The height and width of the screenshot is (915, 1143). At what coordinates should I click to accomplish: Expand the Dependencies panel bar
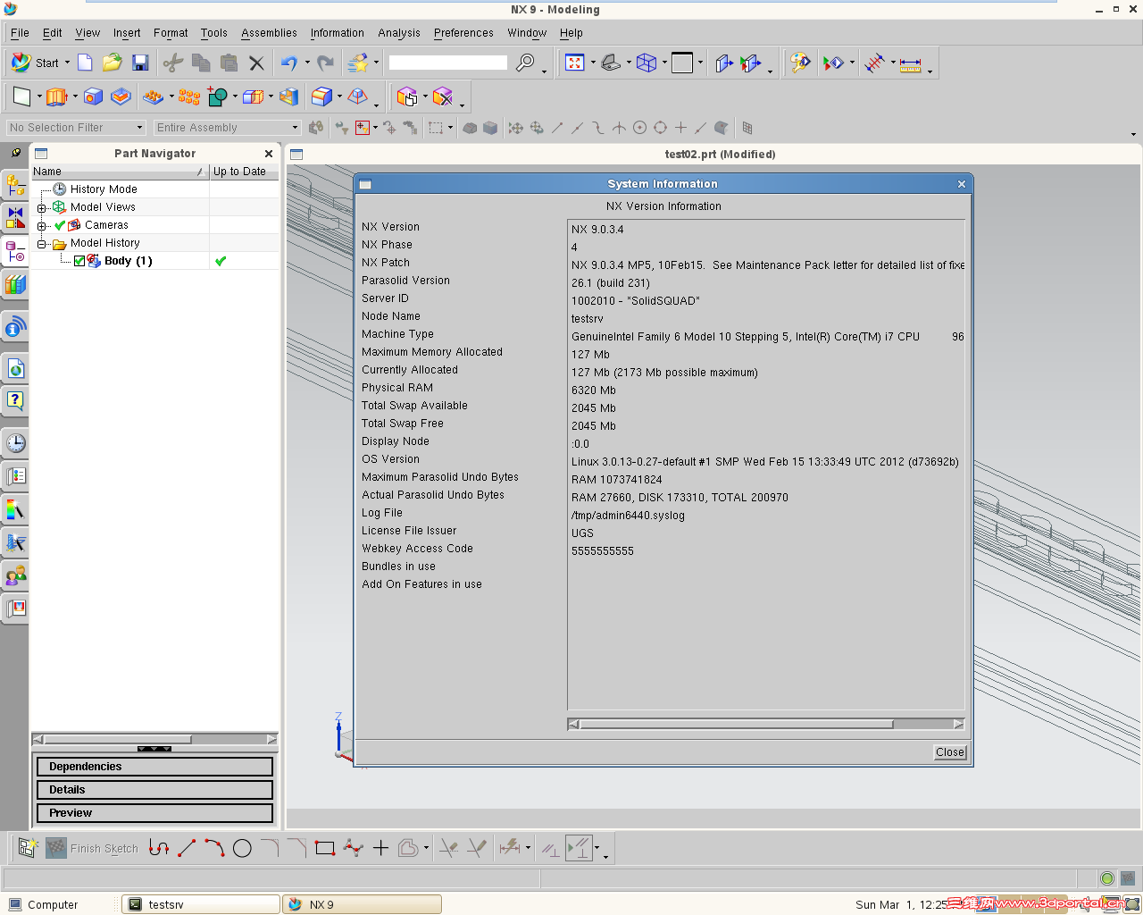pos(154,767)
